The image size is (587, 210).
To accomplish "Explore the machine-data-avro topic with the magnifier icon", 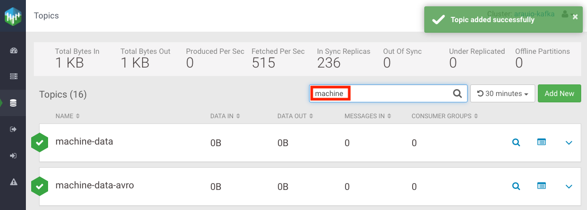I will click(516, 186).
